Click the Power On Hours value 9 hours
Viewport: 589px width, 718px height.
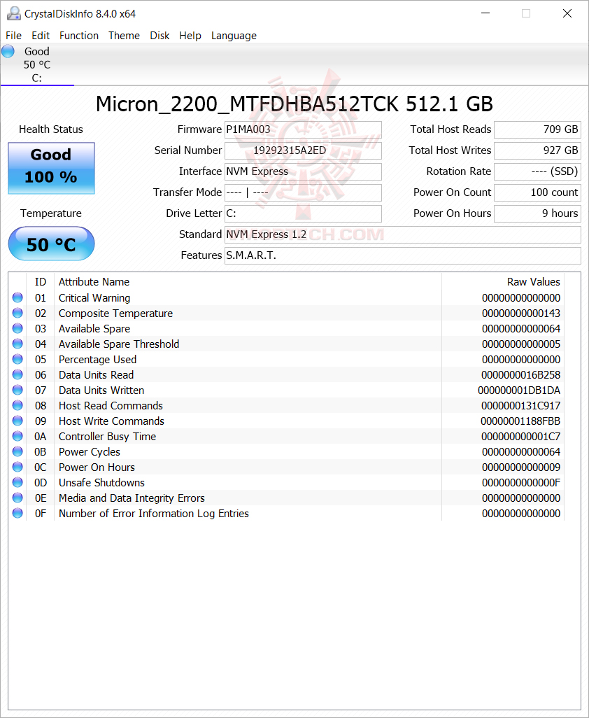tap(537, 213)
